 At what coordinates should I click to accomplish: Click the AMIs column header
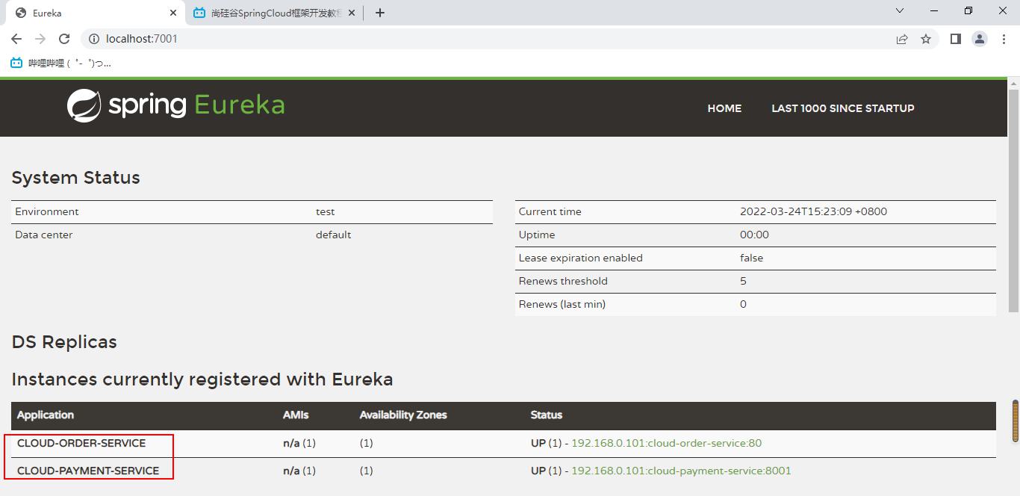[x=296, y=415]
